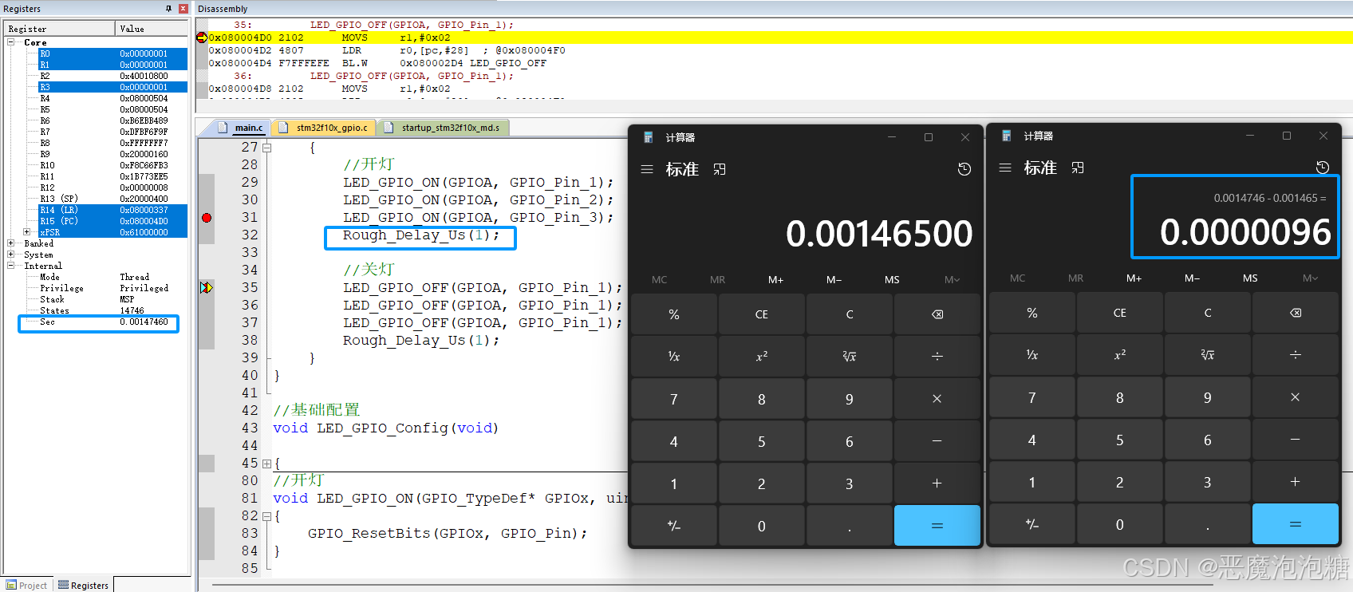Expand the xPSR register
The width and height of the screenshot is (1353, 592).
point(27,232)
